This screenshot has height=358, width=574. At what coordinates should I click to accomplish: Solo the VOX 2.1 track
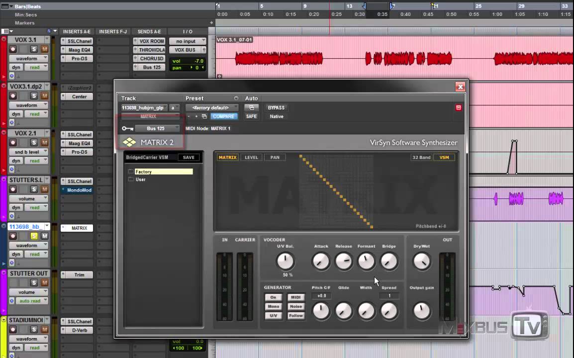[x=34, y=143]
